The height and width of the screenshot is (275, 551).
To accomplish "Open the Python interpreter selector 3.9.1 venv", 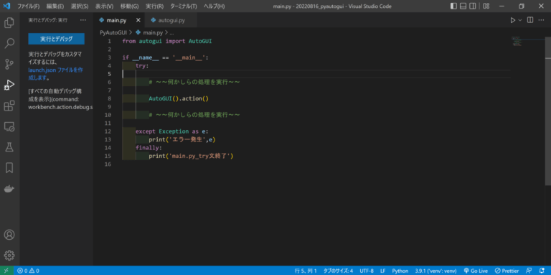I will click(435, 271).
